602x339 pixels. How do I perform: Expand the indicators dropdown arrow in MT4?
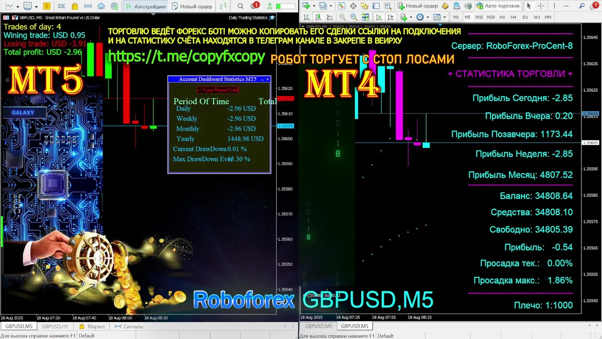(x=411, y=17)
